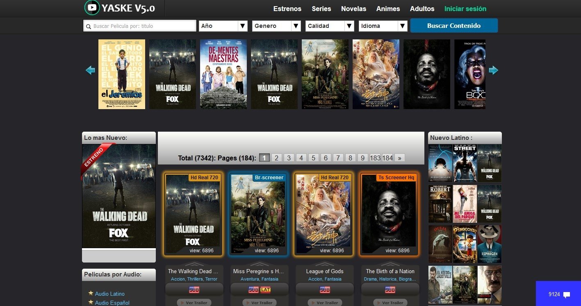Image resolution: width=581 pixels, height=306 pixels.
Task: Click the Buscar Pelicula search field
Action: click(x=140, y=26)
